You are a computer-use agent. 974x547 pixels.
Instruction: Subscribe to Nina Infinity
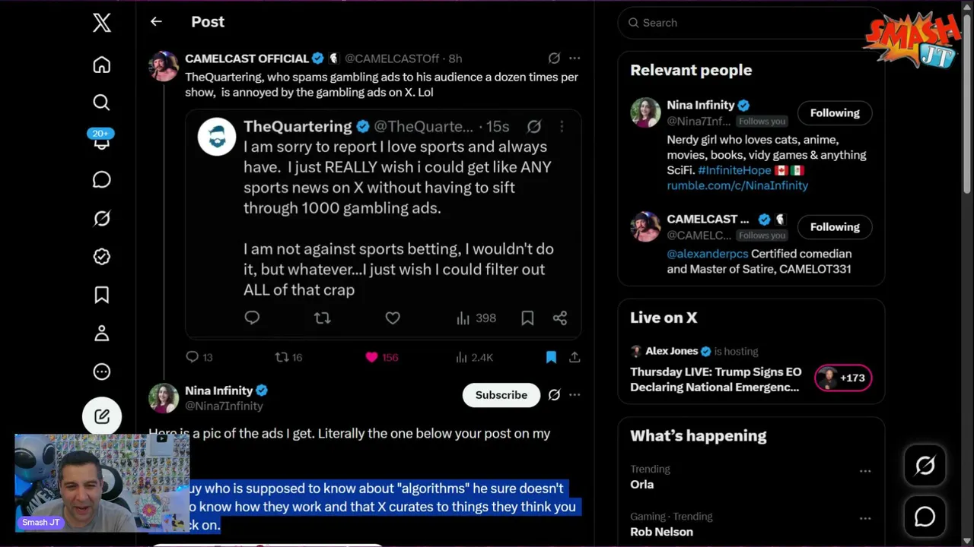click(x=501, y=395)
